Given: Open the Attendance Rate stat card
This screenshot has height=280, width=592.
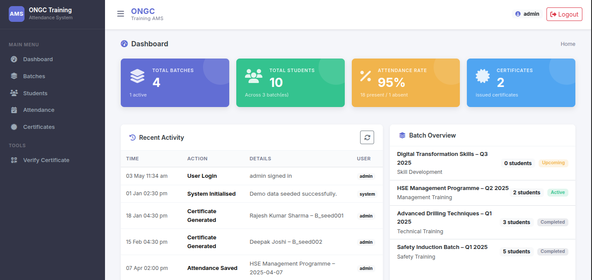Looking at the screenshot, I should coord(406,83).
